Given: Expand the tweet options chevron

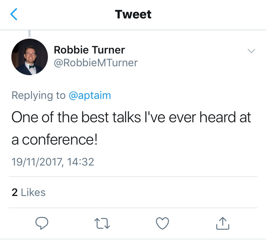Looking at the screenshot, I should click(251, 51).
